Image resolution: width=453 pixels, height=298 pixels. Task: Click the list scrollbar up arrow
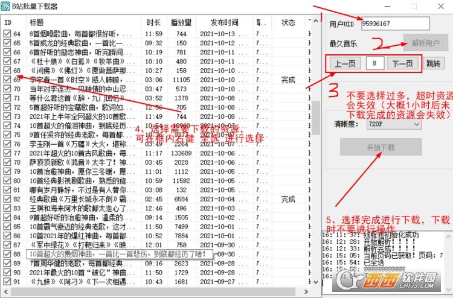[x=316, y=21]
